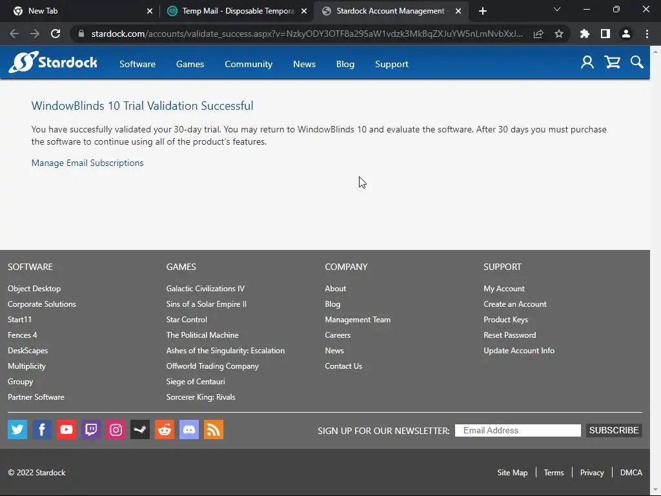Open the Site Map footer link

(x=512, y=472)
